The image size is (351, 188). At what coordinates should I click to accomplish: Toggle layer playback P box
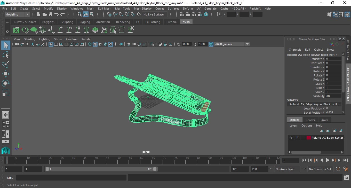[x=297, y=138]
